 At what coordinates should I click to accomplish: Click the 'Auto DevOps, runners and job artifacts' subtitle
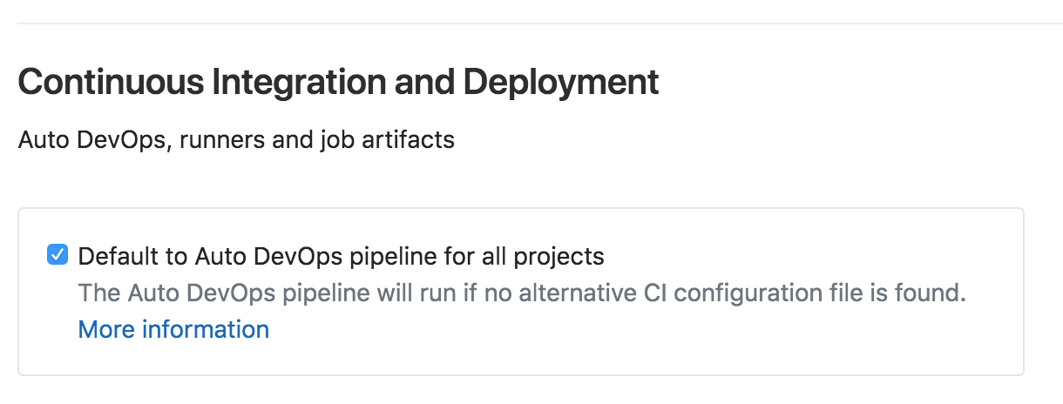point(236,139)
